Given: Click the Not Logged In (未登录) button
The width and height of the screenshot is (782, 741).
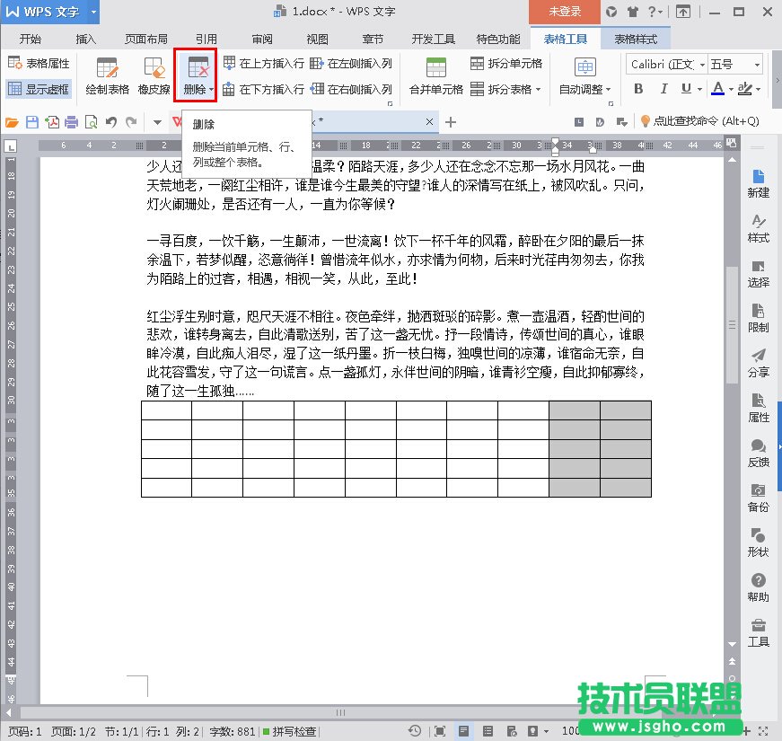Looking at the screenshot, I should 565,12.
